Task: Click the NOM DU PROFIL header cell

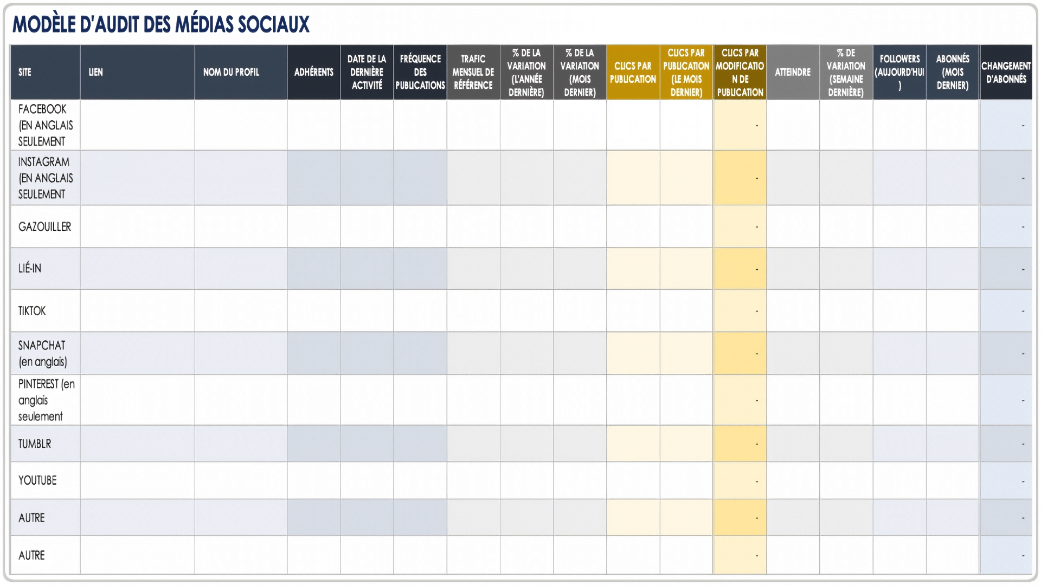Action: [241, 72]
